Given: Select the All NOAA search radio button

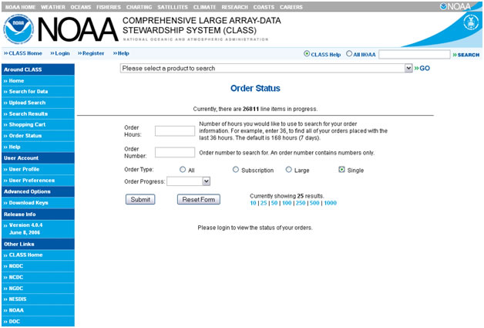Looking at the screenshot, I should coord(349,53).
